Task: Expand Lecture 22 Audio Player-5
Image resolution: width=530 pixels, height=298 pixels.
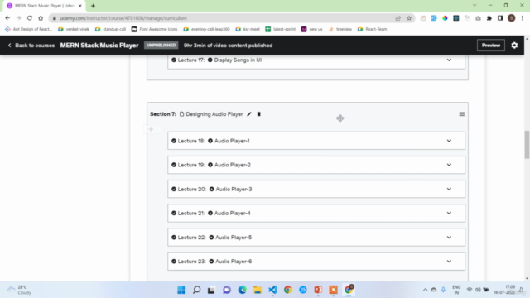Action: click(449, 238)
